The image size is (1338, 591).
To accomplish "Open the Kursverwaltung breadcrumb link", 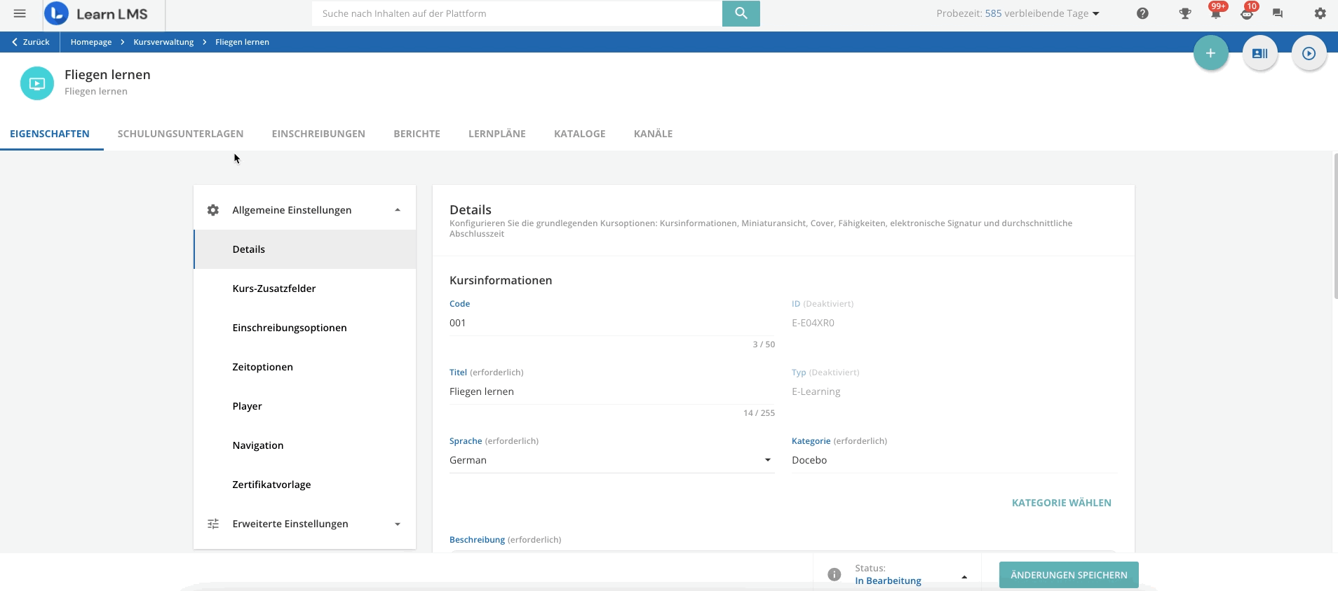I will (x=163, y=42).
